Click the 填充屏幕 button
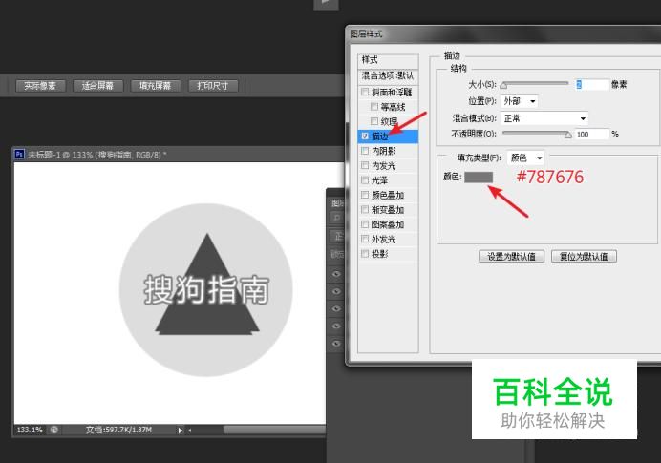Screen dimensions: 661x463 coord(156,86)
